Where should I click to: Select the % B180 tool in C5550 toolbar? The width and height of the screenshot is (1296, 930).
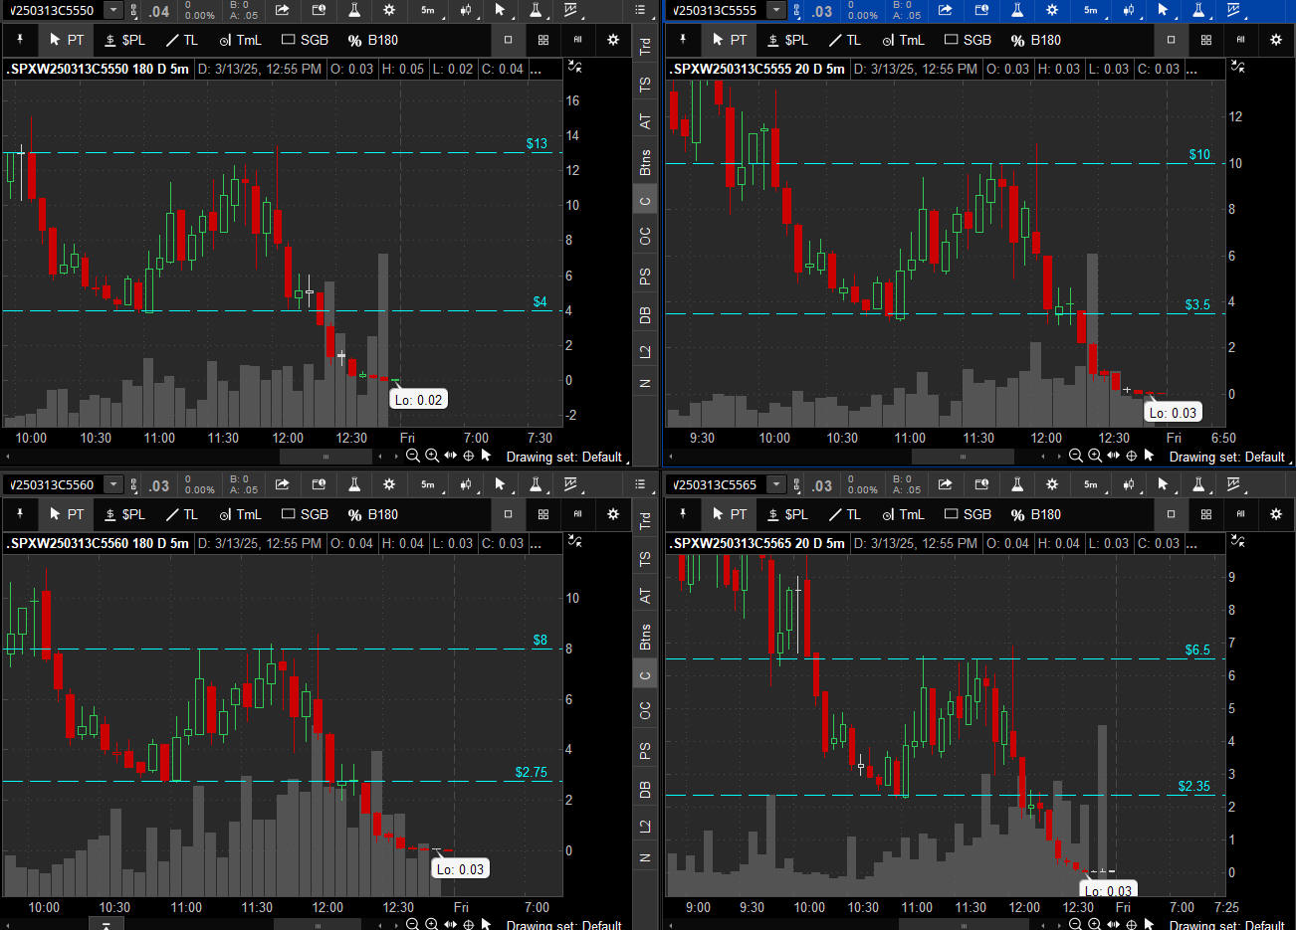(372, 40)
